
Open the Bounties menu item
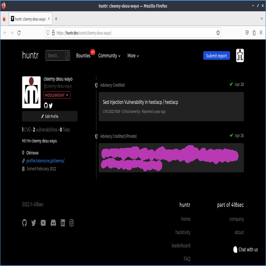83,56
